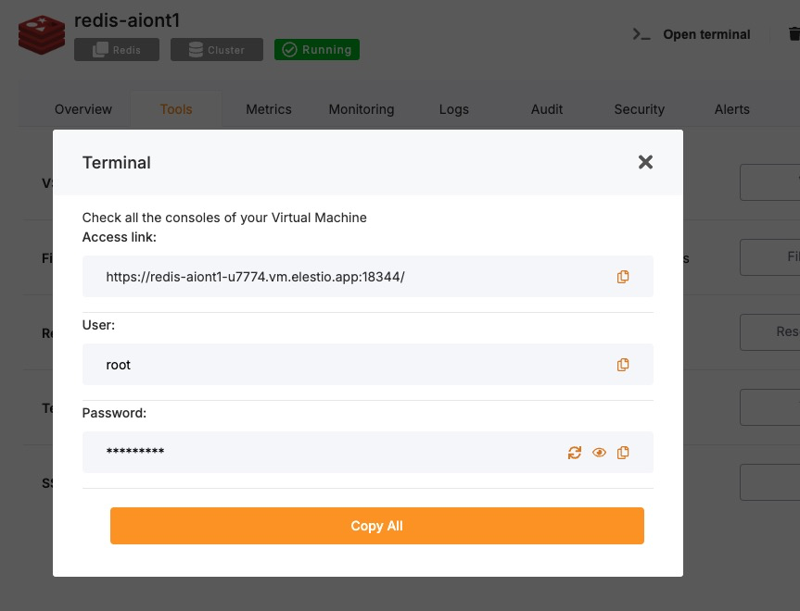The image size is (800, 611).
Task: Switch to the Metrics tab
Action: point(269,109)
